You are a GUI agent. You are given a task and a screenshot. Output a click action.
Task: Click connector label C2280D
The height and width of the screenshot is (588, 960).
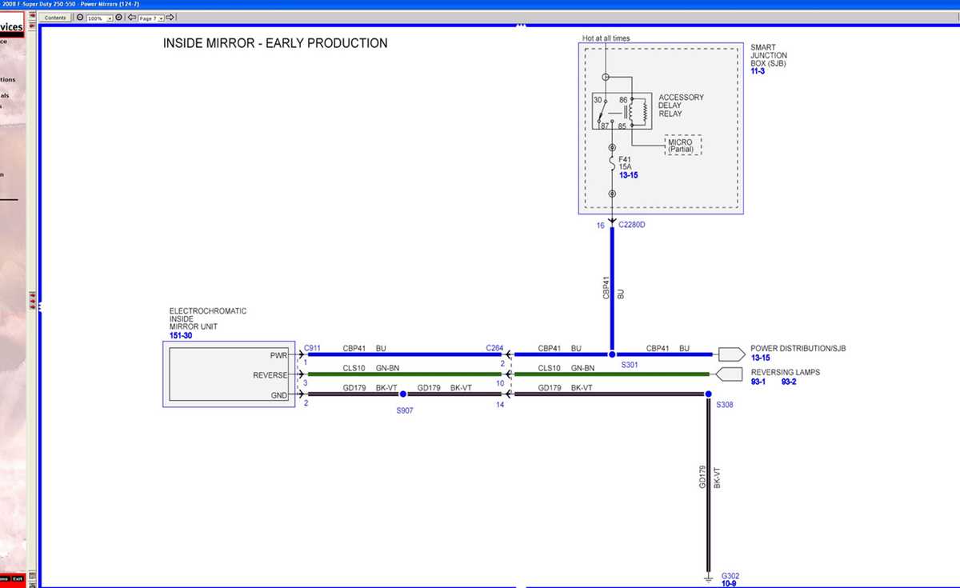(631, 225)
